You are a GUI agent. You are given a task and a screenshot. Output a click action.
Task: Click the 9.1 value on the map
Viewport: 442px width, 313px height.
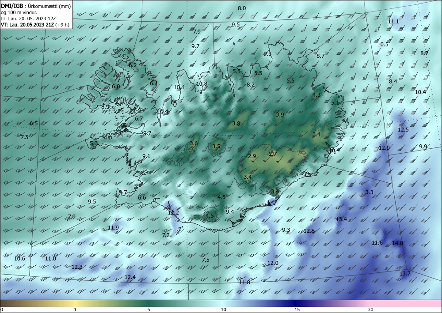(146, 156)
